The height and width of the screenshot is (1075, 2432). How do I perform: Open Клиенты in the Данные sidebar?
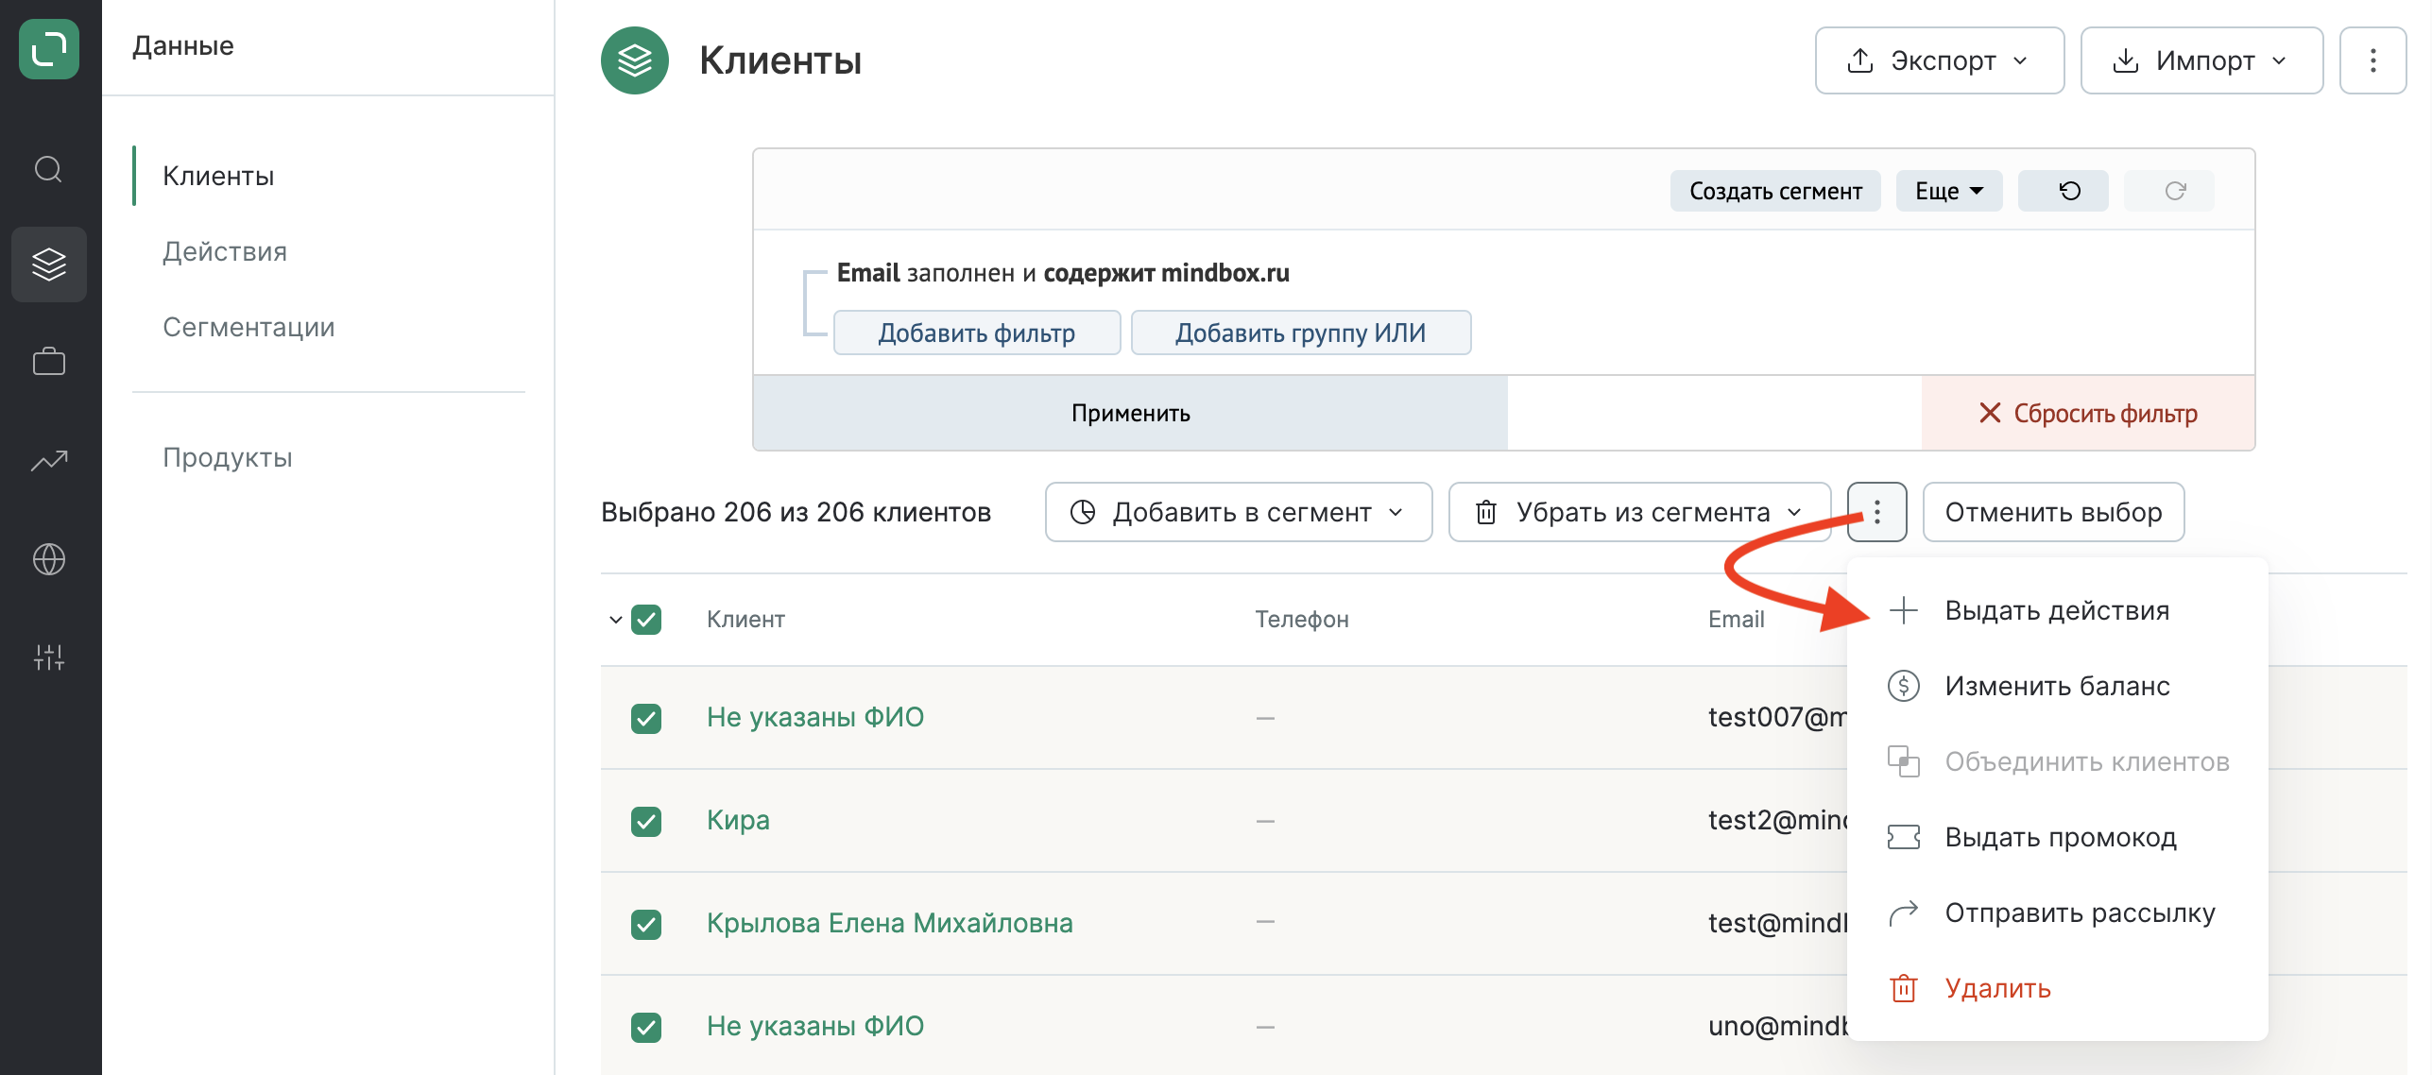pos(218,176)
